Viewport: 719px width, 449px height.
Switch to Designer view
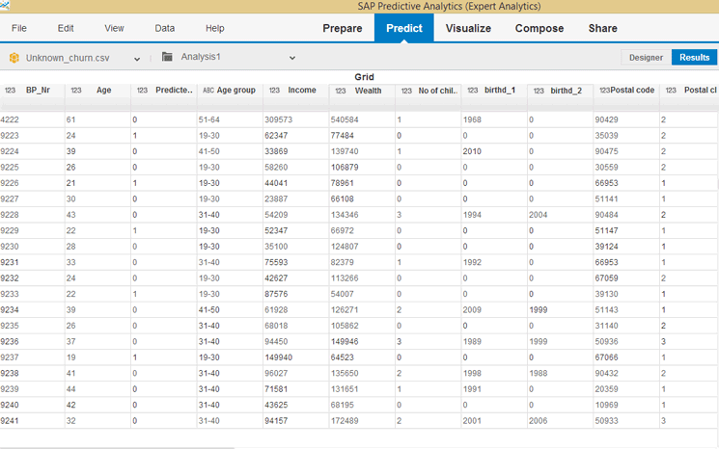[646, 57]
